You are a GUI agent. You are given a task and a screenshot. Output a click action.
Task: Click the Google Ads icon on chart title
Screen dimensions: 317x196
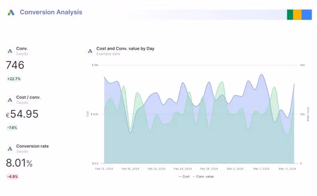pos(90,51)
